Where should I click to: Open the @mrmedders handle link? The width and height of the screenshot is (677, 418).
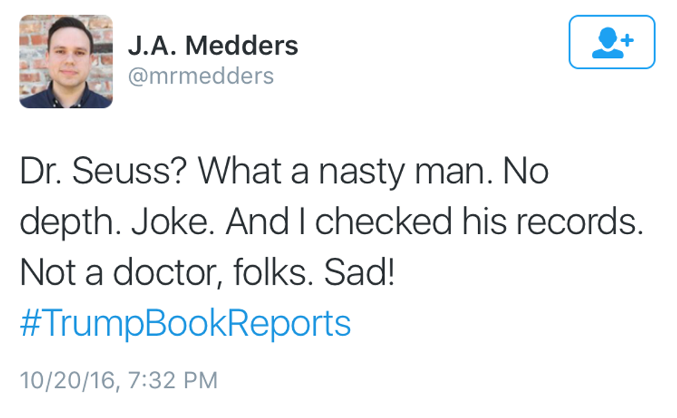201,75
